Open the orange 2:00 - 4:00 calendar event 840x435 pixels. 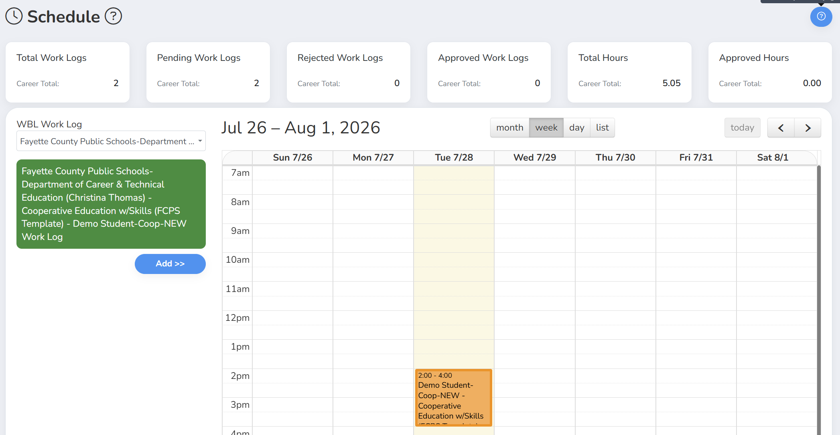453,397
